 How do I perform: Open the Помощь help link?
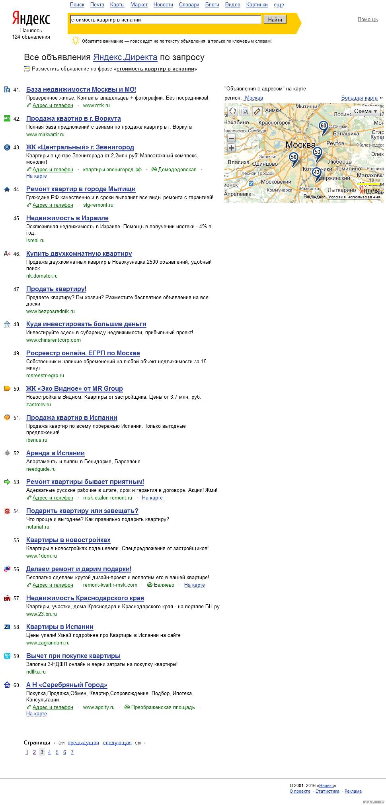click(368, 20)
